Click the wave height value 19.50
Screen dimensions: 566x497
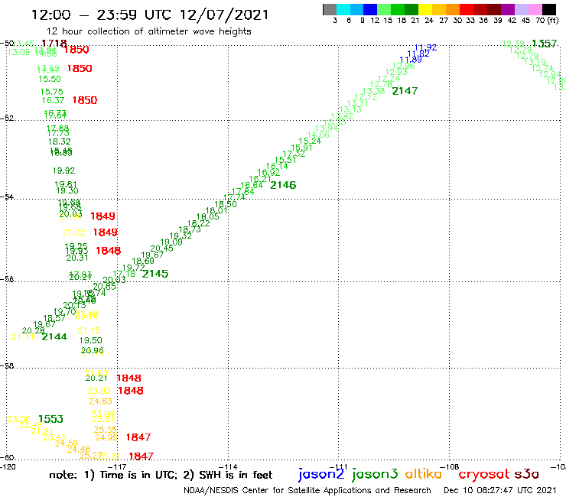click(90, 340)
